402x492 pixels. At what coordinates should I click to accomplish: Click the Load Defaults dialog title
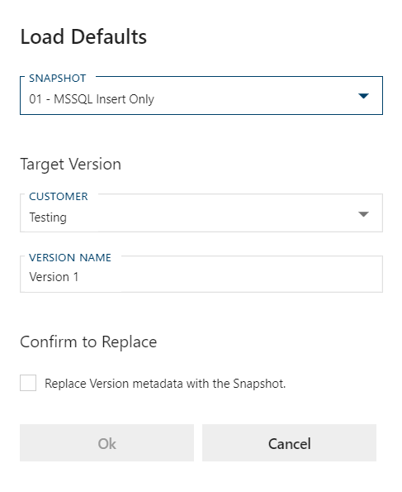(x=83, y=36)
